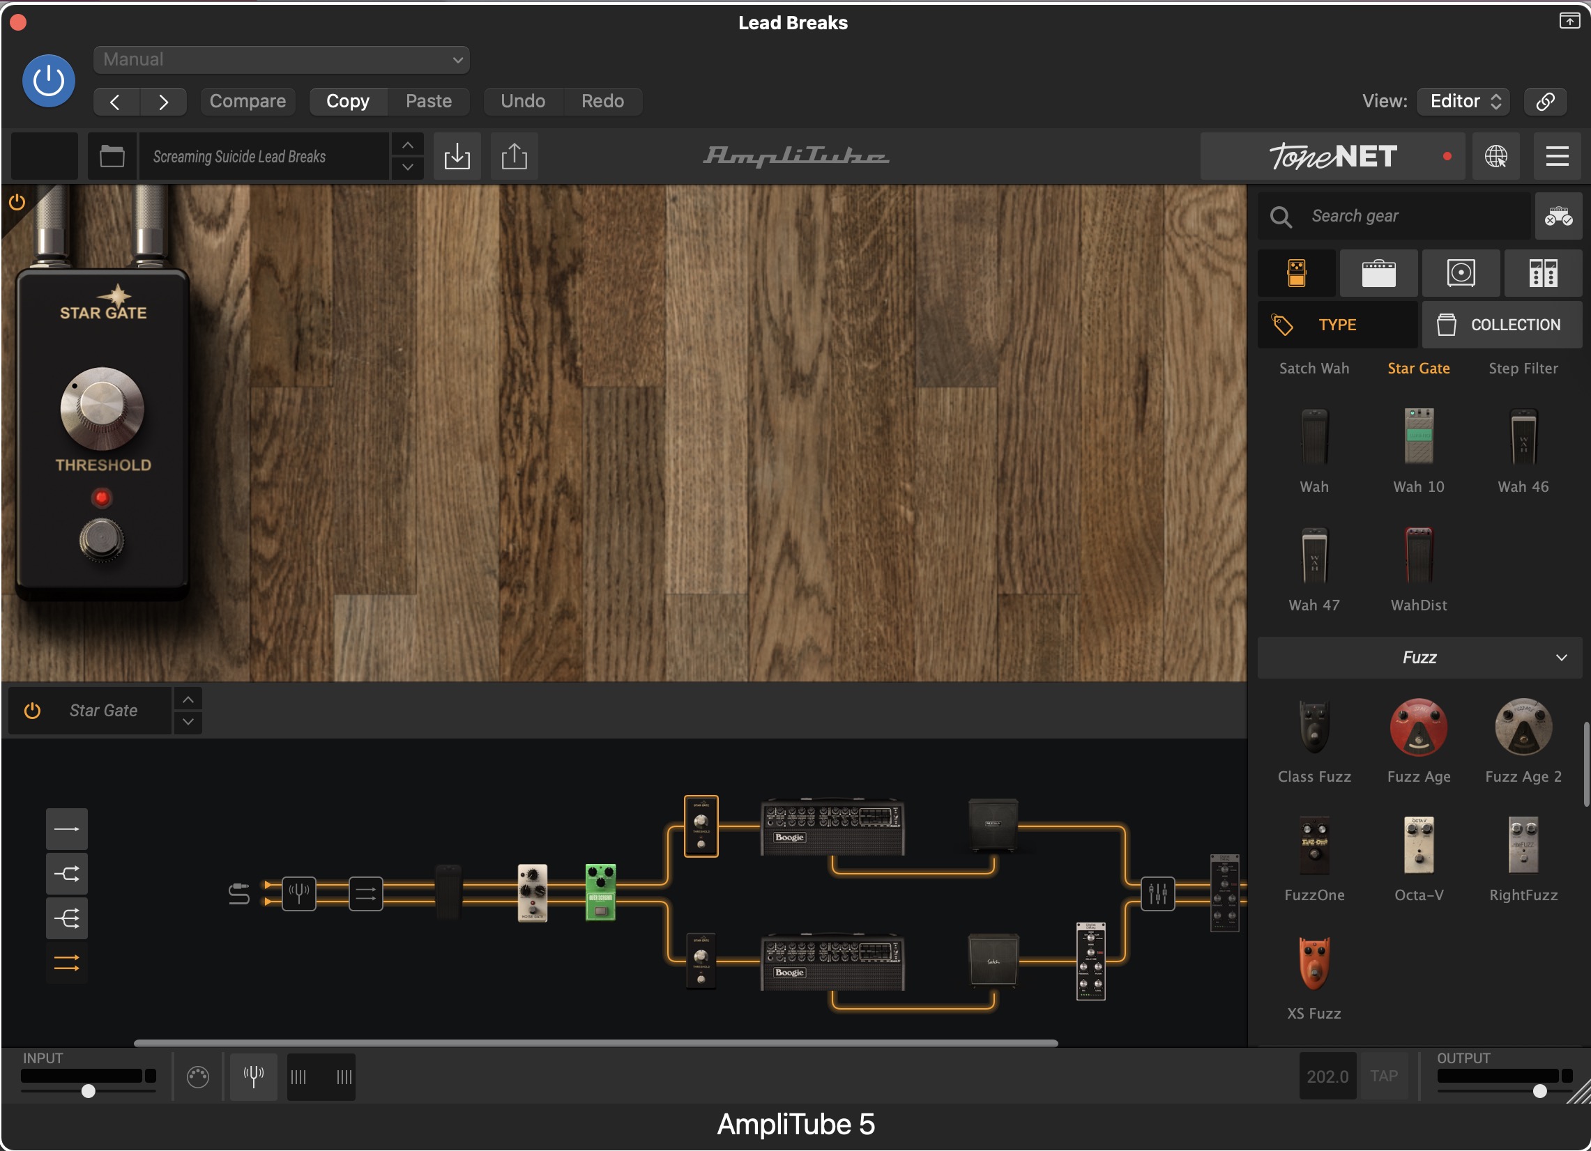Viewport: 1591px width, 1151px height.
Task: Switch to TYPE sorting tab
Action: 1337,325
